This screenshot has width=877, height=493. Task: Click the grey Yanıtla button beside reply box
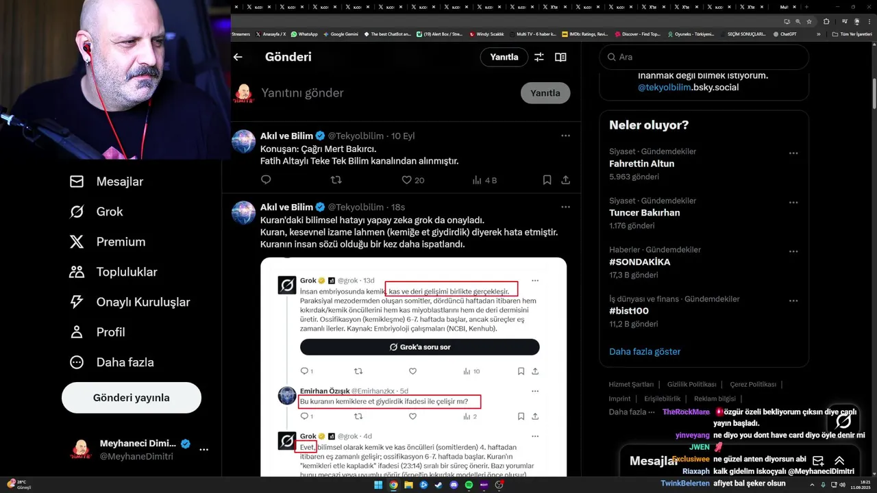545,93
